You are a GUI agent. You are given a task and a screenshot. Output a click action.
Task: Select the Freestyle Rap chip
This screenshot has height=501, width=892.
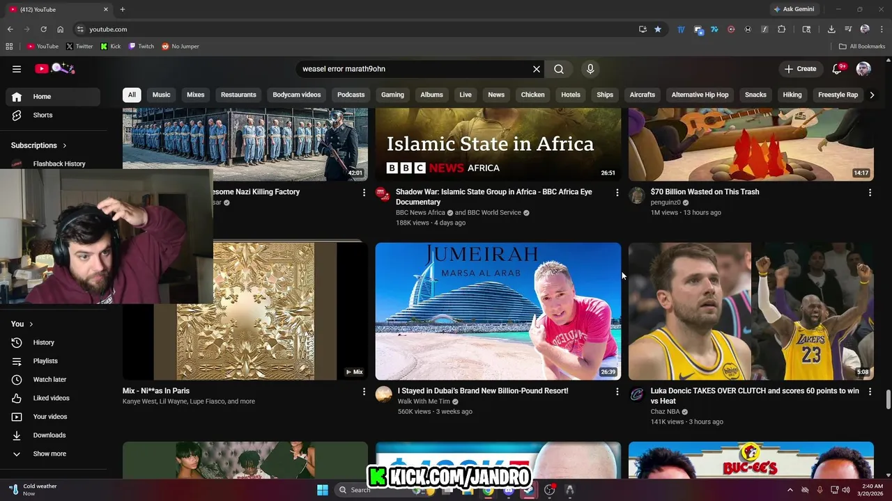click(x=838, y=95)
